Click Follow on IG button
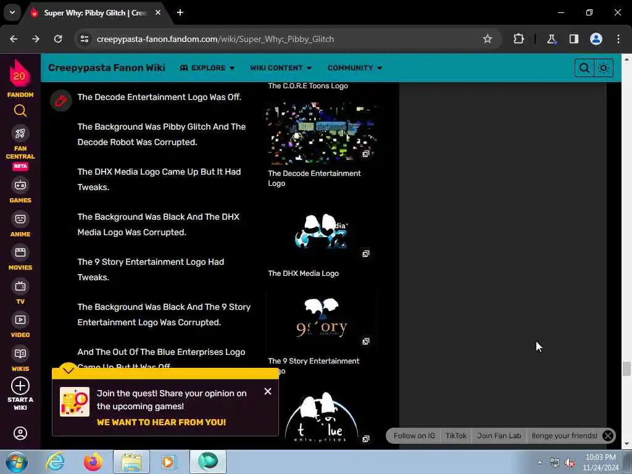 point(414,436)
